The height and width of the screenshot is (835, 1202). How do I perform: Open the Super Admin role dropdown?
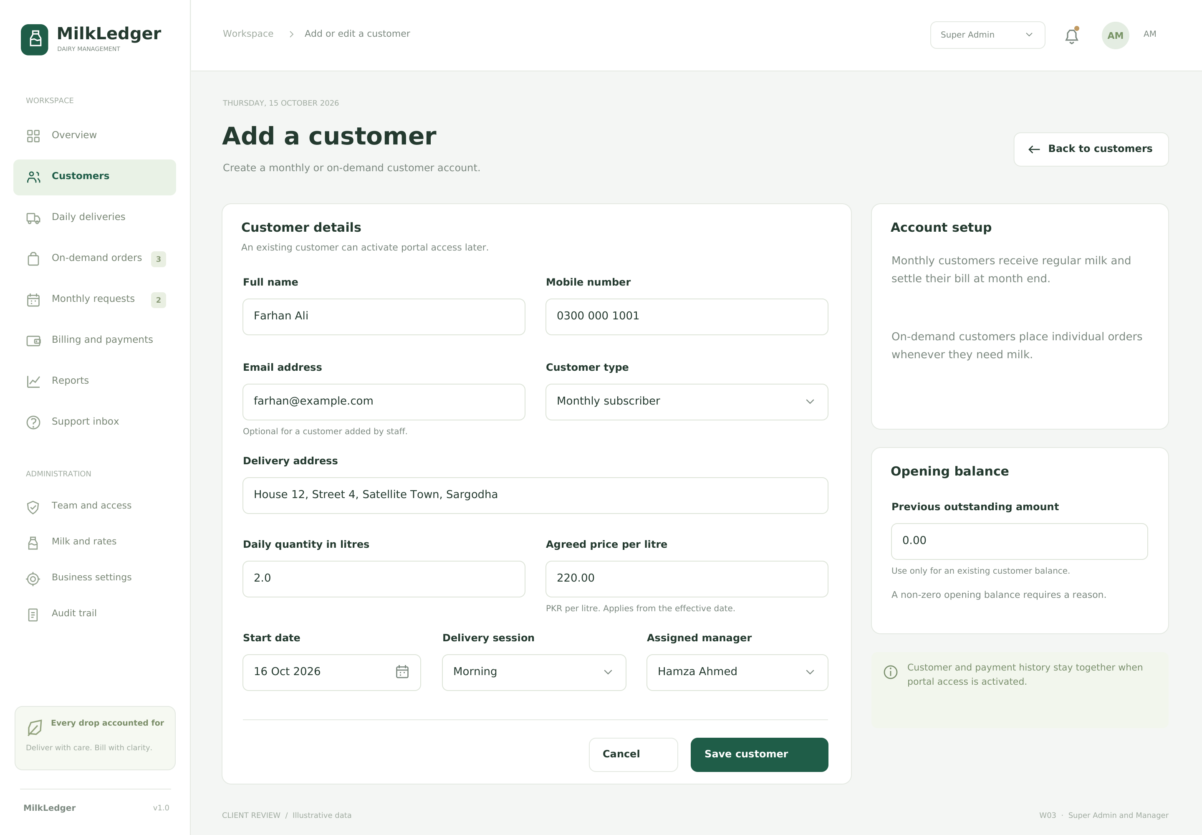click(x=987, y=35)
